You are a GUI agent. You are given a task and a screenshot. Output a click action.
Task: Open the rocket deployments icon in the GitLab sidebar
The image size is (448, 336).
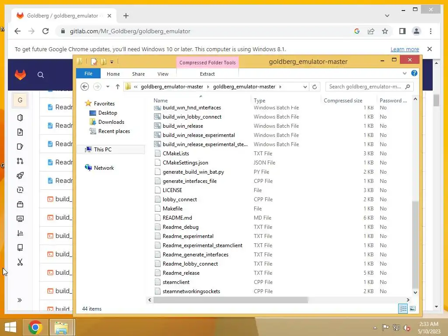point(20,175)
